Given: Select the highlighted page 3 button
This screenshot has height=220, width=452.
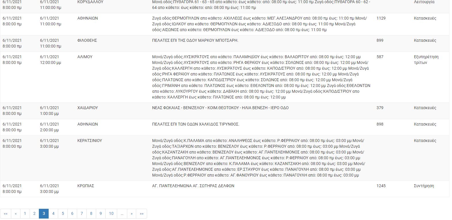Looking at the screenshot, I should [44, 214].
